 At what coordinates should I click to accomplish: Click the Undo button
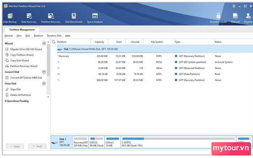(x=38, y=146)
